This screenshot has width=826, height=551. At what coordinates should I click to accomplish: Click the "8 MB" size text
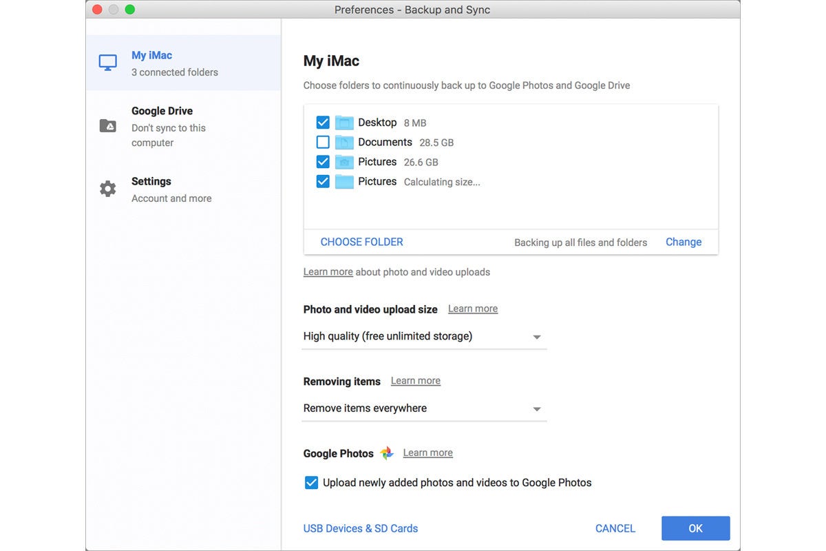pos(415,123)
